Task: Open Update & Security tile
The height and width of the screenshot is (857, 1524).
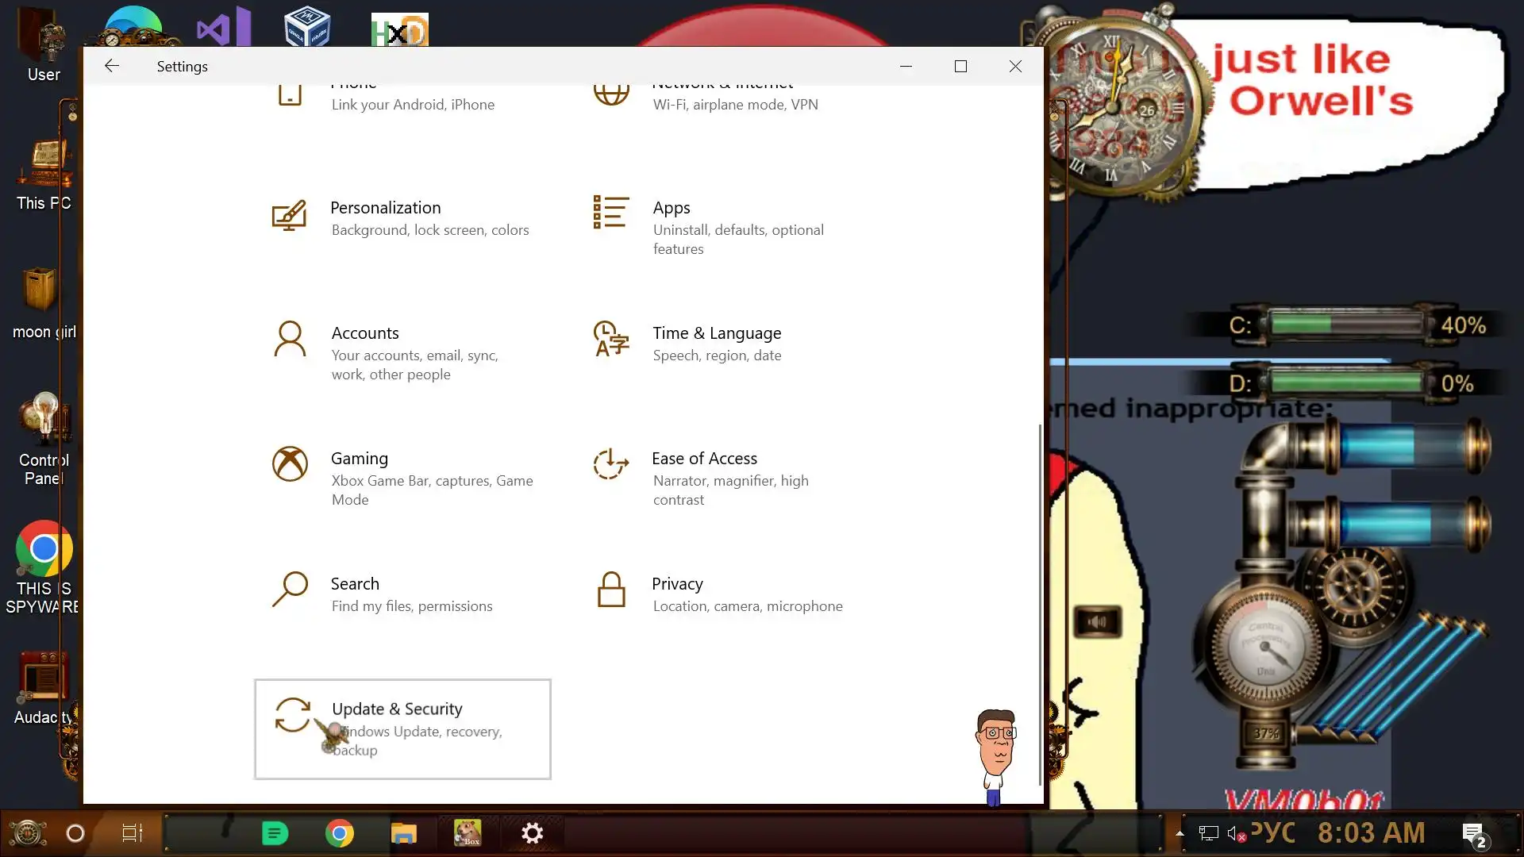Action: pos(402,728)
